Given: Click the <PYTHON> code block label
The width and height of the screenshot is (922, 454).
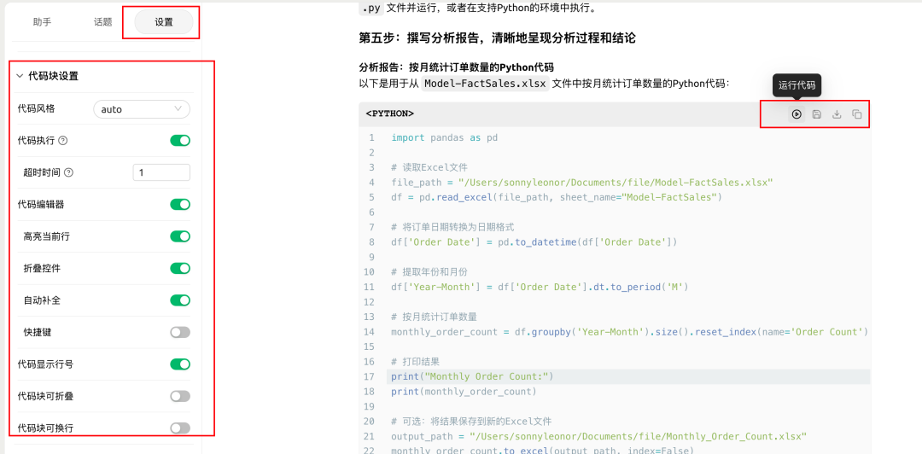Looking at the screenshot, I should coord(390,114).
